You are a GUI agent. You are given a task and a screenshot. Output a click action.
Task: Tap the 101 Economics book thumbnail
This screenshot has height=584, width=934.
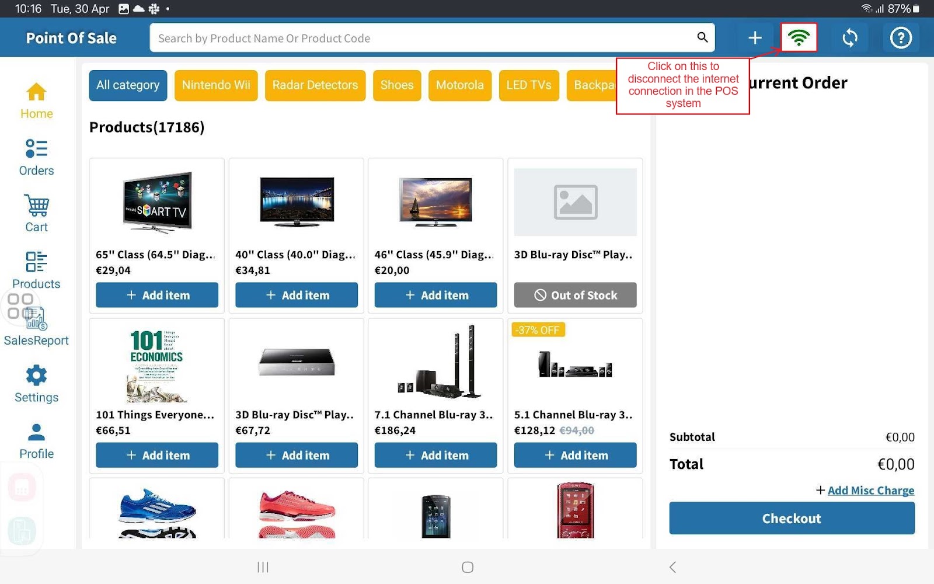pos(156,365)
